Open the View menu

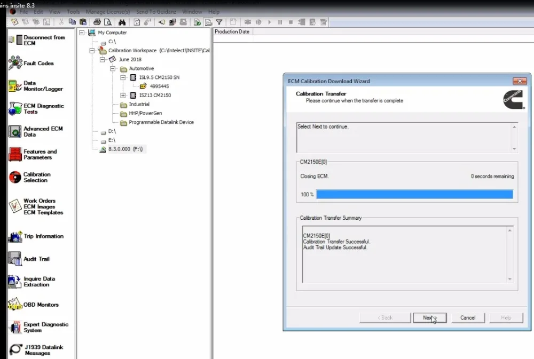55,12
